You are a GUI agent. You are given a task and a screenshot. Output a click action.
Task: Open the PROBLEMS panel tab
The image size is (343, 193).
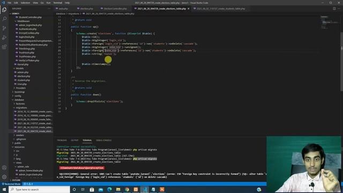62,140
